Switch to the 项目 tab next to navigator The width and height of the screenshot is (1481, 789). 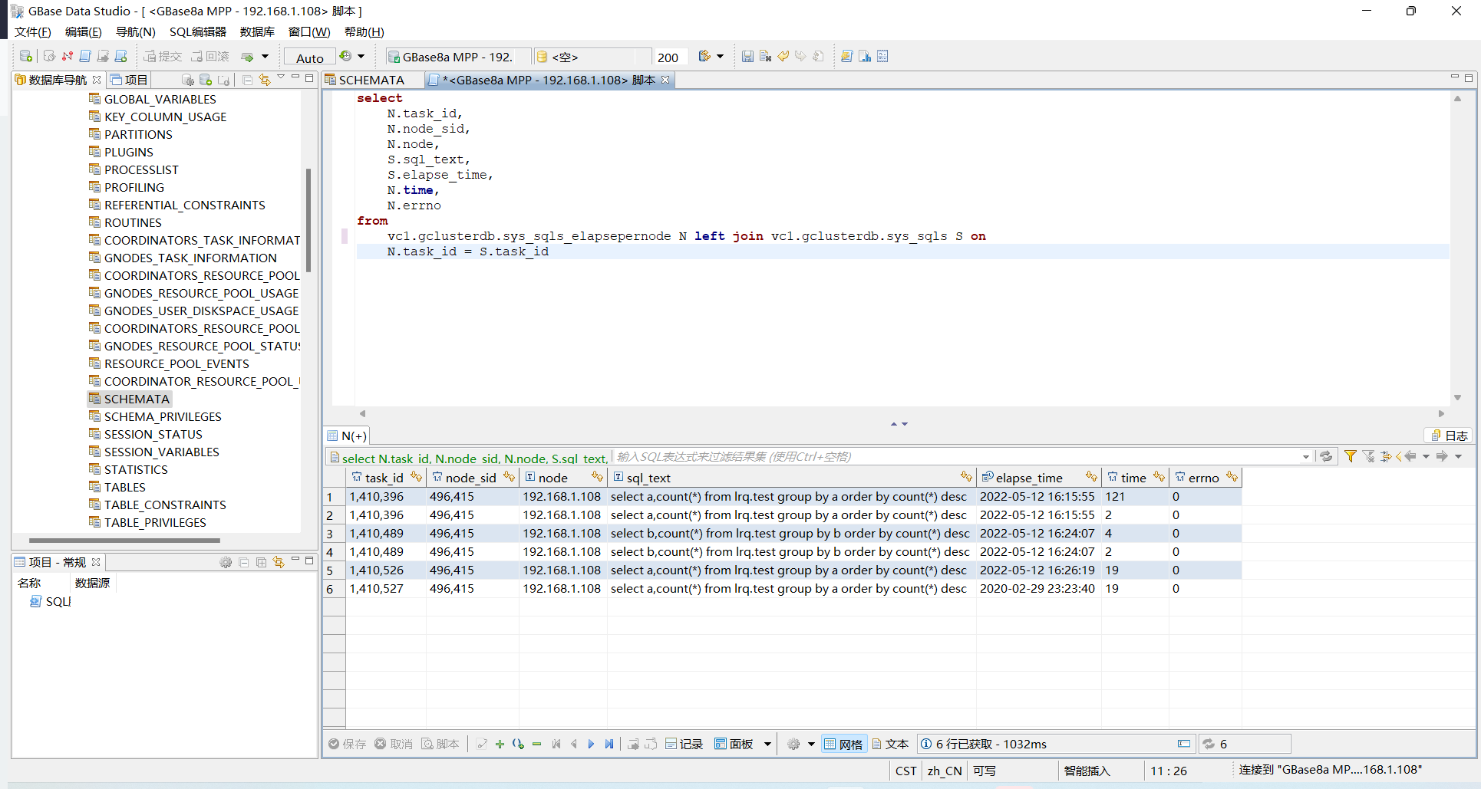tap(129, 80)
